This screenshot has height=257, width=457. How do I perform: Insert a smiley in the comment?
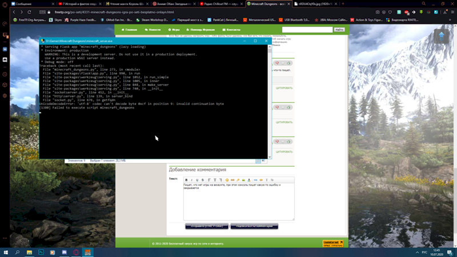click(227, 180)
